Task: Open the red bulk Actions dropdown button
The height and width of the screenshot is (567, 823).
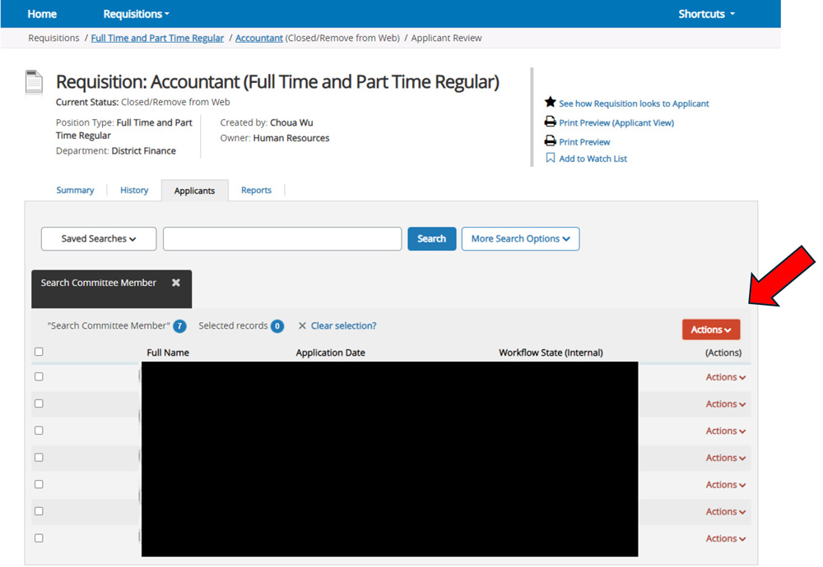Action: (x=711, y=330)
